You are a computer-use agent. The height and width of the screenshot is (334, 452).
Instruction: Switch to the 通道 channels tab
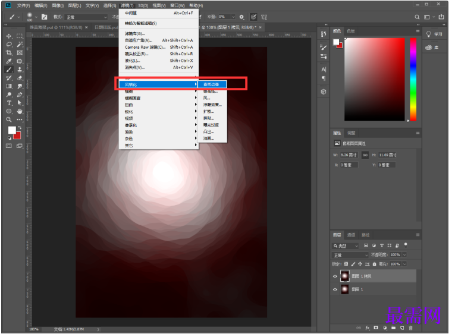[x=351, y=235]
